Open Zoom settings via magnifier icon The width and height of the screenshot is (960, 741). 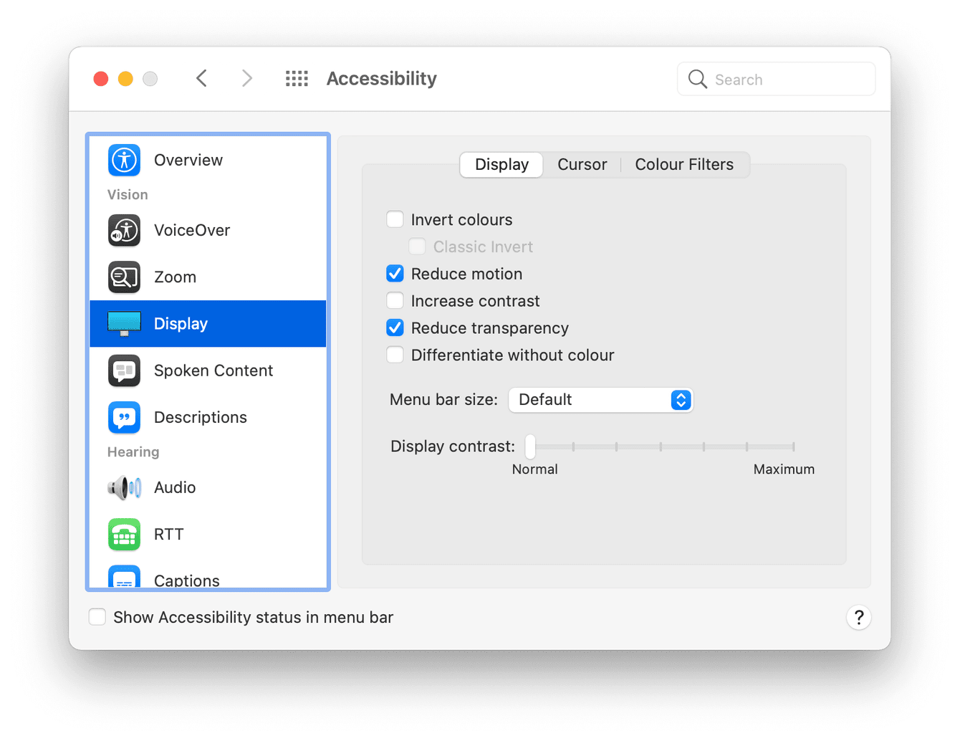coord(124,277)
